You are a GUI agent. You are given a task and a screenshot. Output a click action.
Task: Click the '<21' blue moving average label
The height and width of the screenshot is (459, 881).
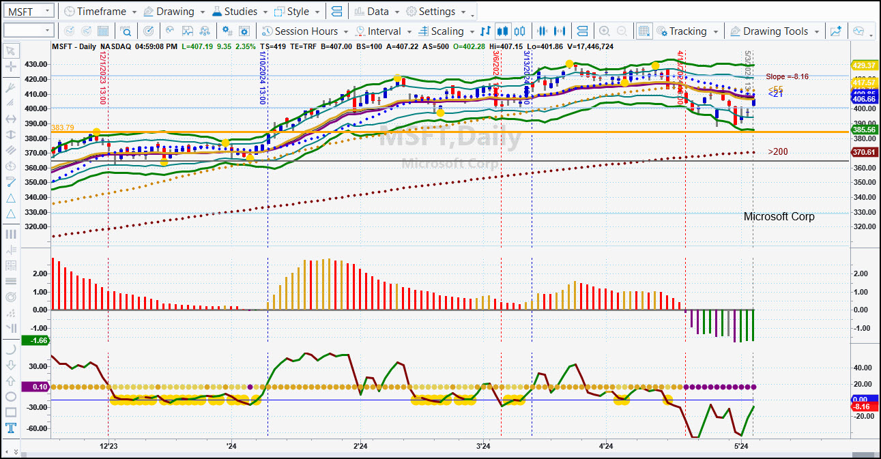tap(775, 94)
